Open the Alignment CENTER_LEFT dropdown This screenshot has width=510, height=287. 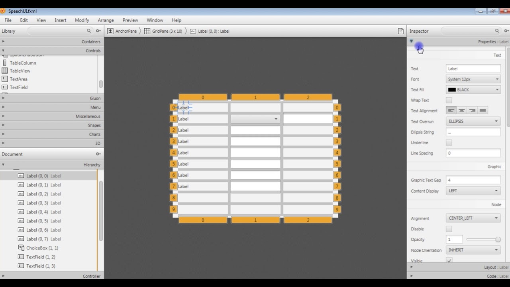point(473,218)
